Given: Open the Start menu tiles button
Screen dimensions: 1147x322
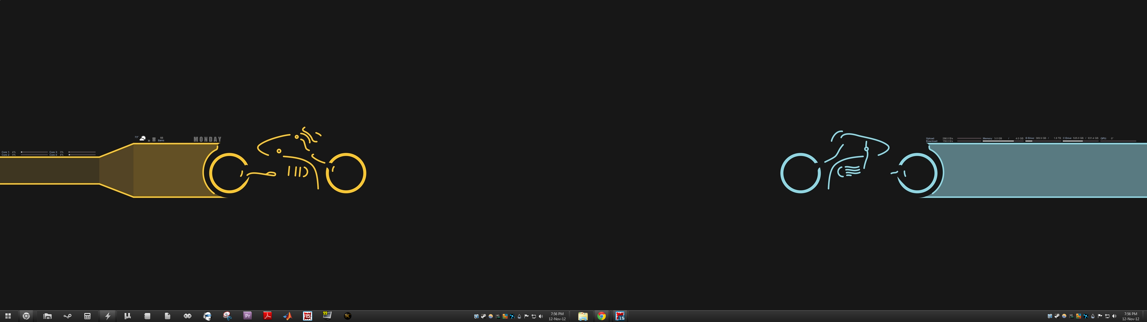Looking at the screenshot, I should [7, 316].
